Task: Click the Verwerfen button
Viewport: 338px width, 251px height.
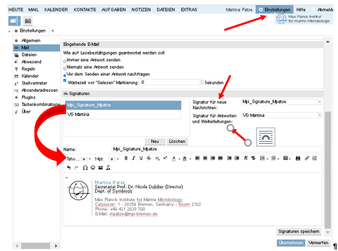Action: [318, 243]
